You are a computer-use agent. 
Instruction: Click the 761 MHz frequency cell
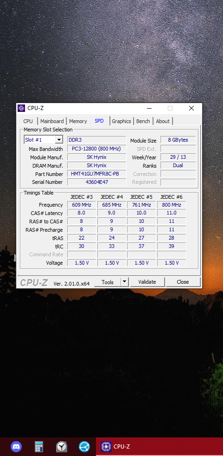(x=141, y=205)
